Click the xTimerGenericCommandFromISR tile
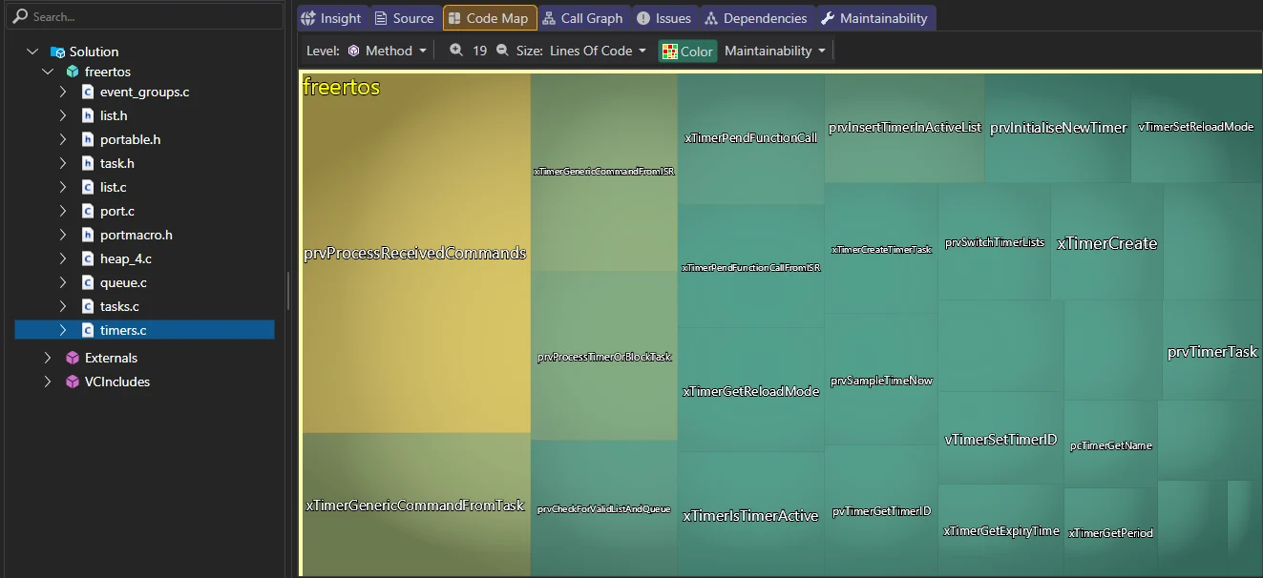Viewport: 1263px width, 578px height. pos(604,172)
